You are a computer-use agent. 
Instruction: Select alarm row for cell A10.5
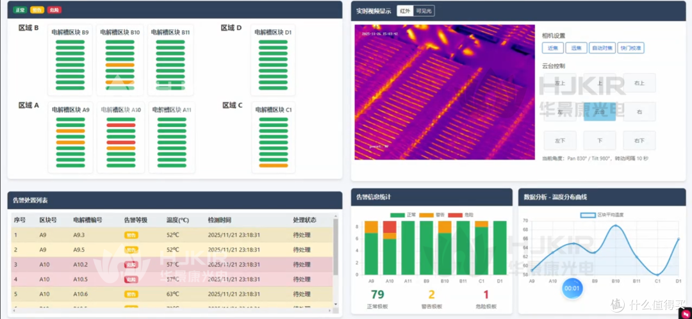tap(172, 279)
